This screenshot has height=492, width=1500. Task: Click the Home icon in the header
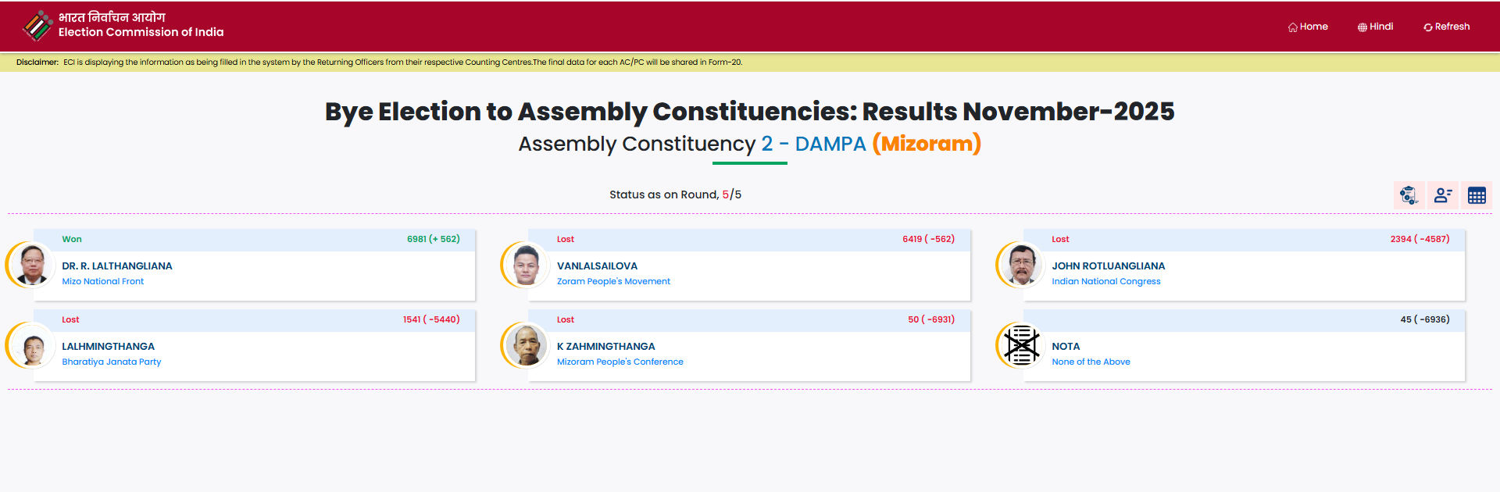pyautogui.click(x=1291, y=26)
